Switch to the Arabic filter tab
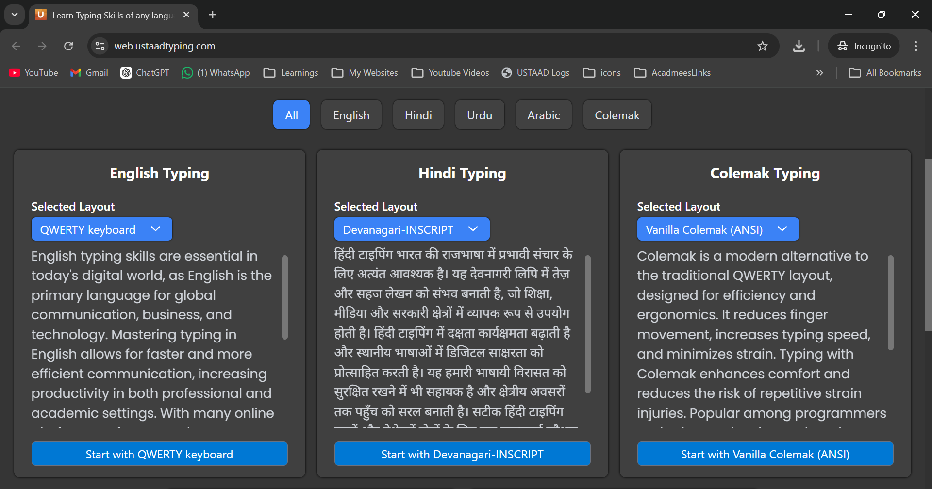 tap(543, 115)
